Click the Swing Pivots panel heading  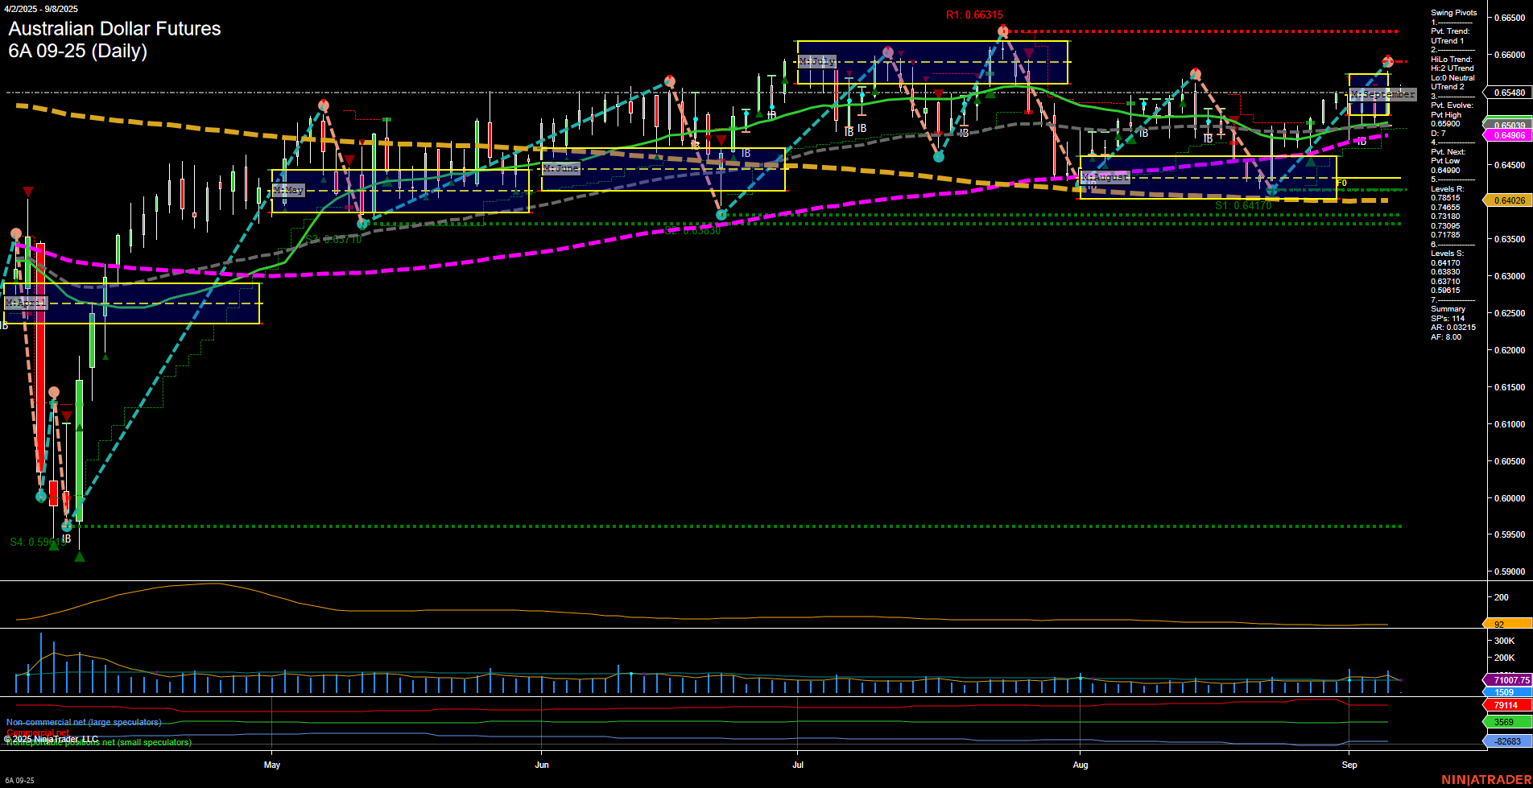1452,12
